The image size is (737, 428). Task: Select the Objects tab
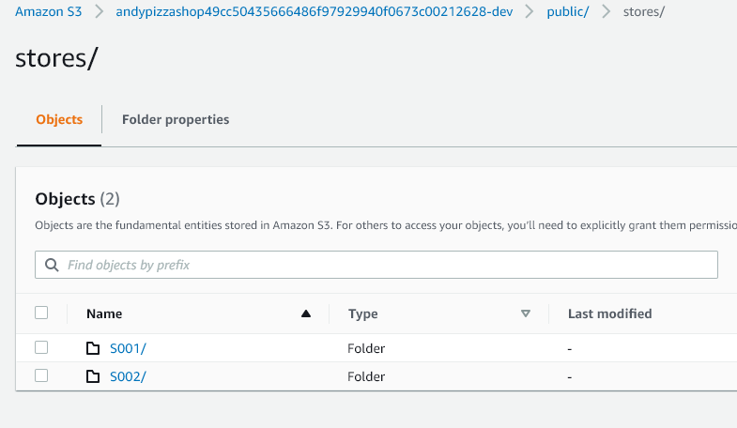click(x=59, y=119)
